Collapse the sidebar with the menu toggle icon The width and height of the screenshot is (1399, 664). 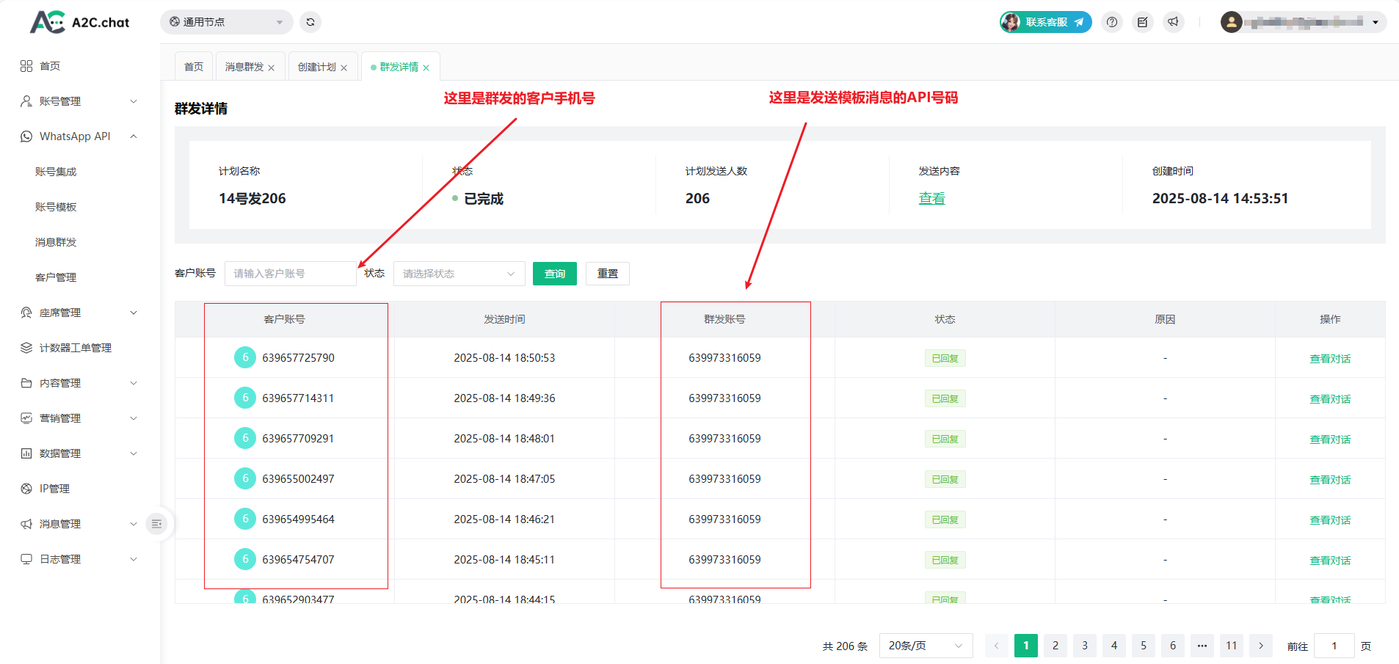click(156, 524)
